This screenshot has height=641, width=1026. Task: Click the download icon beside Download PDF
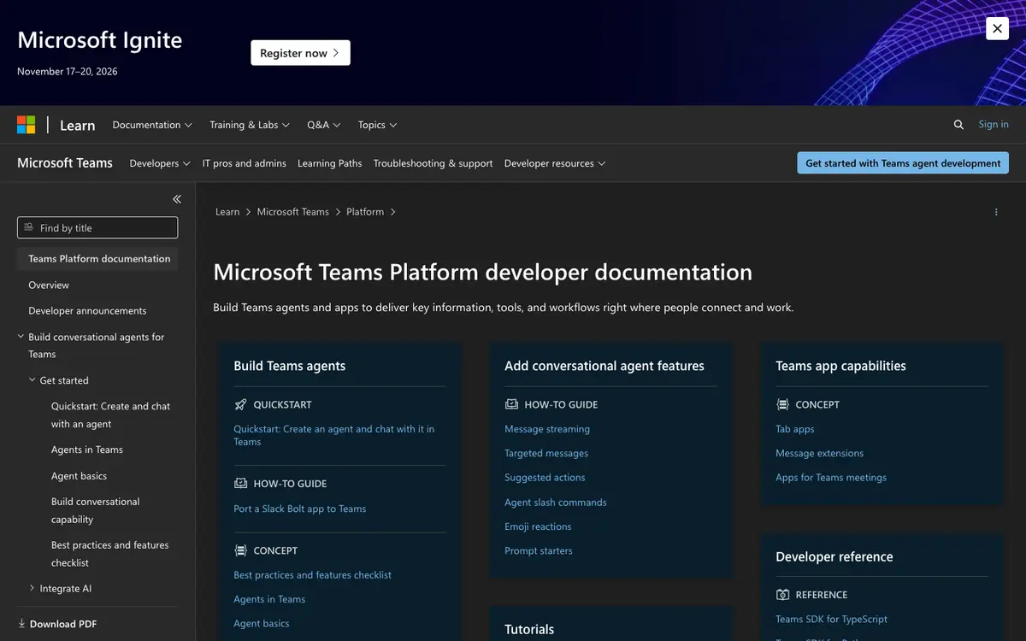(x=21, y=624)
